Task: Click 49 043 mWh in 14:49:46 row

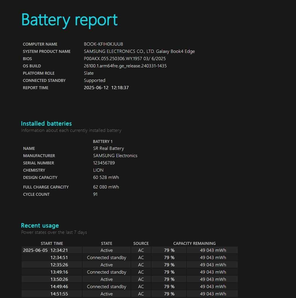Action: click(x=213, y=286)
